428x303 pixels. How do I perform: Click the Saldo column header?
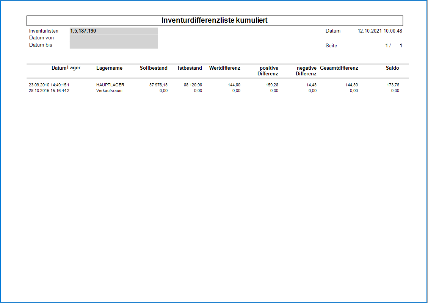click(392, 68)
